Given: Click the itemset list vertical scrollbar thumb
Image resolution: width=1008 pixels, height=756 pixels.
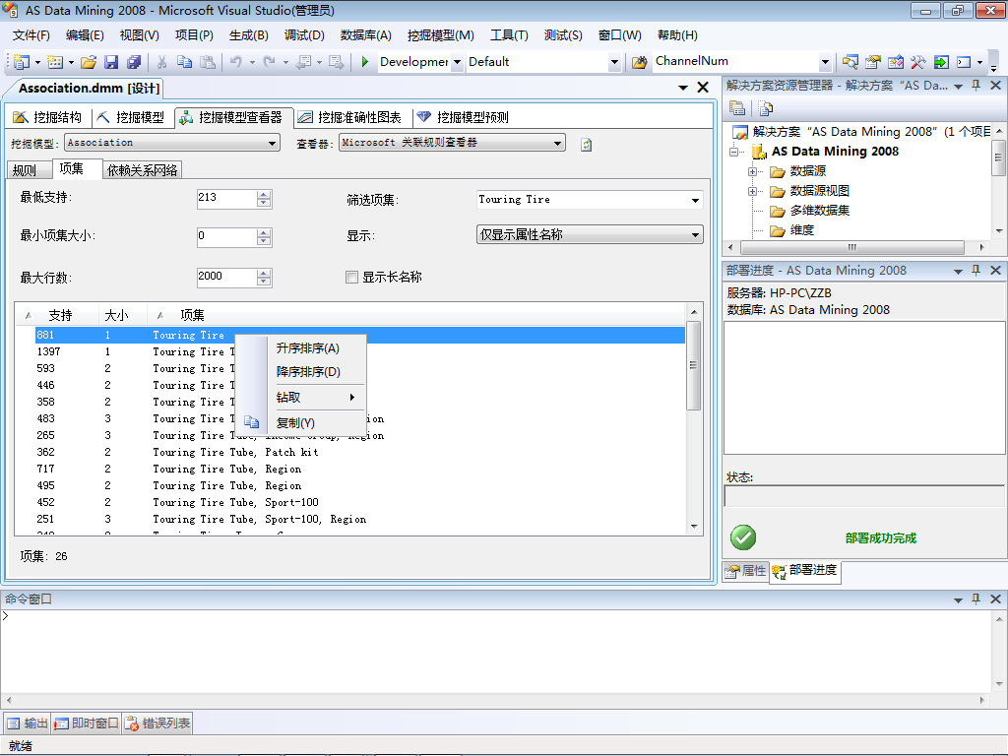Looking at the screenshot, I should [x=693, y=365].
